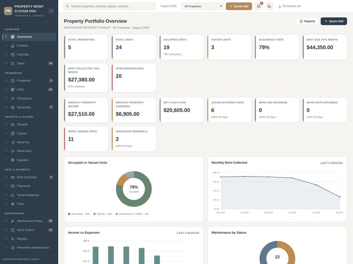Screen dimensions: 353x264
Task: Open the Net Cash Flow card
Action: click(x=182, y=110)
